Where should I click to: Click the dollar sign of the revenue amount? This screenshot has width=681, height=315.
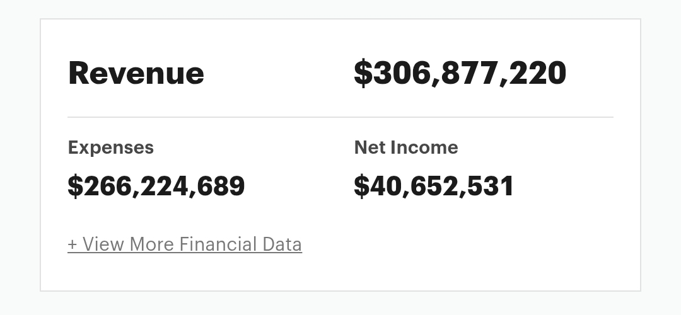(x=363, y=73)
